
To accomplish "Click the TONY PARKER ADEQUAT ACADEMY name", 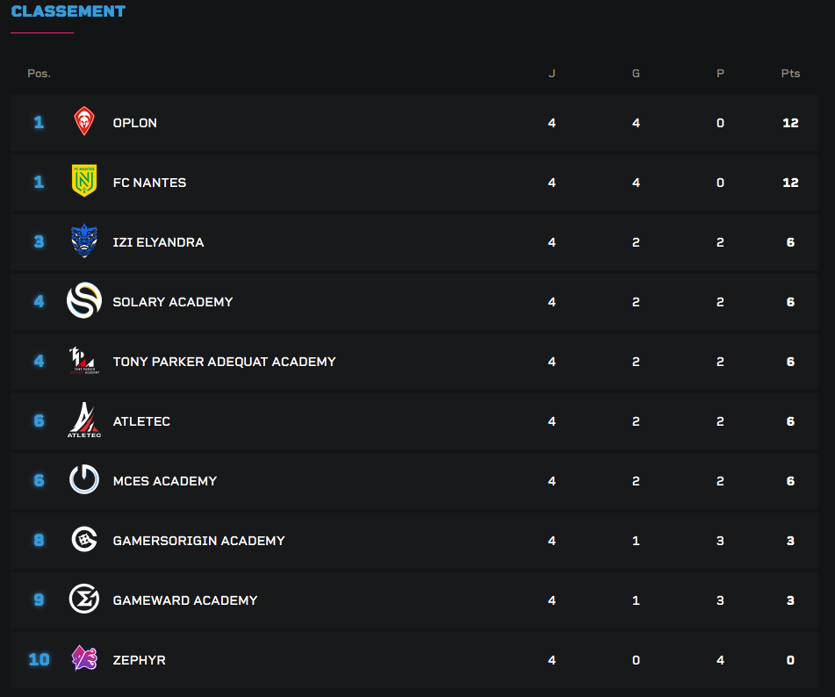I will [x=224, y=362].
